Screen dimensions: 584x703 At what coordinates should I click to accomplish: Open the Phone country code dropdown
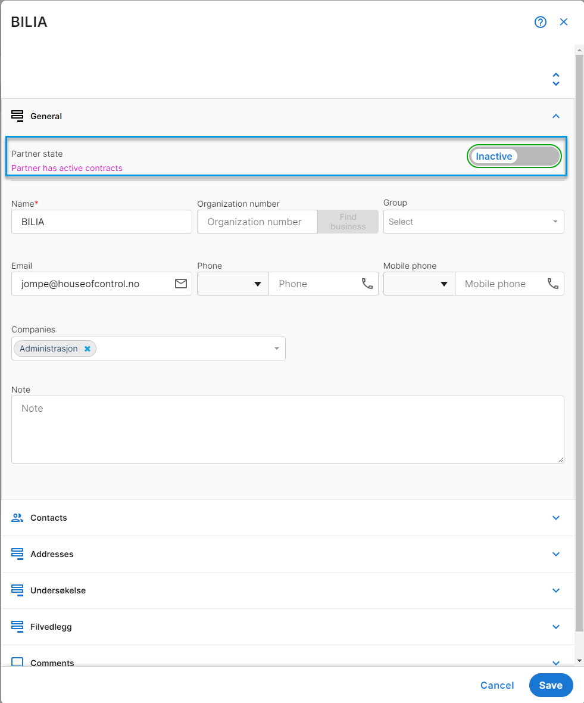click(233, 284)
